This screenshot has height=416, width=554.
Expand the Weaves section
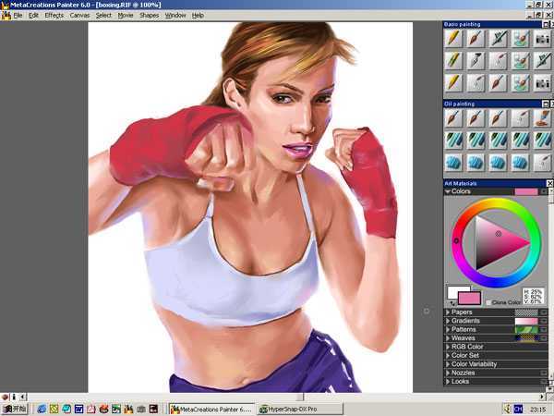point(448,338)
